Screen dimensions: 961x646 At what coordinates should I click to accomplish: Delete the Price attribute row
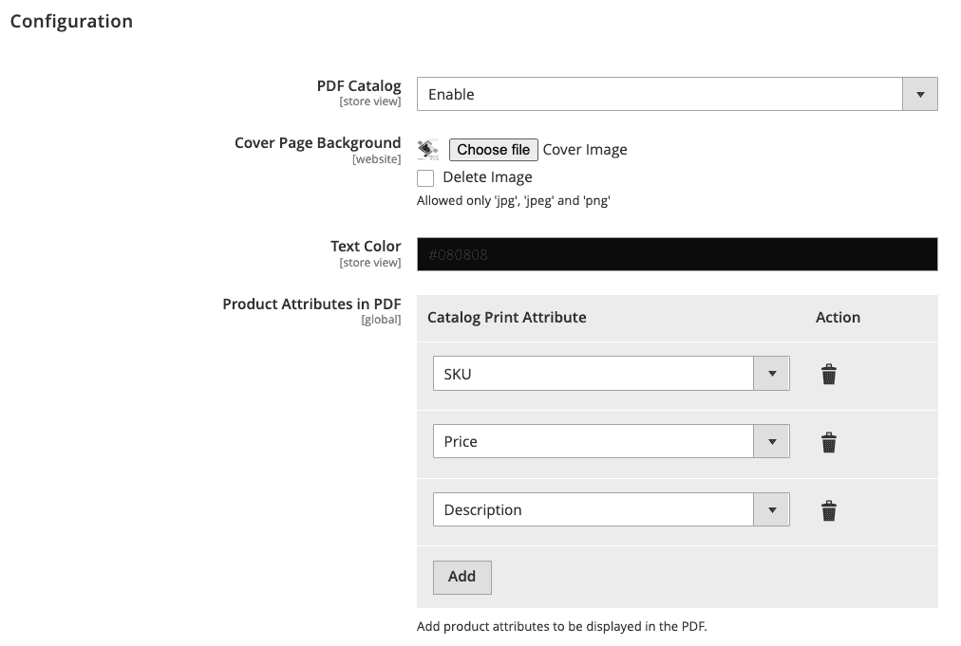829,442
